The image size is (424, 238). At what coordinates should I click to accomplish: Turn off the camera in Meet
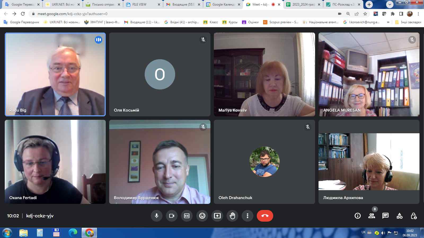pos(172,216)
